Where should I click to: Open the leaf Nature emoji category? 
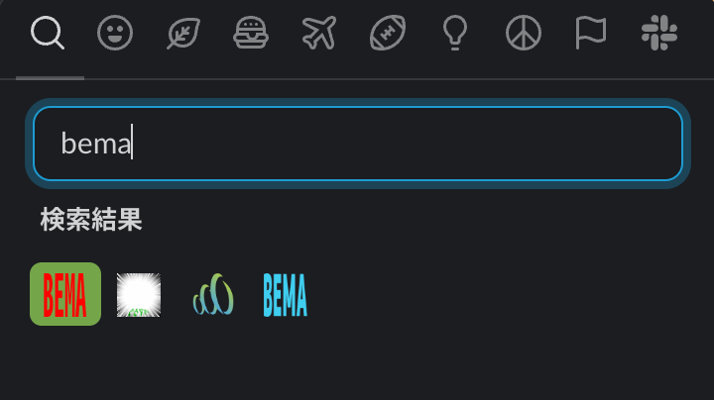pos(183,33)
